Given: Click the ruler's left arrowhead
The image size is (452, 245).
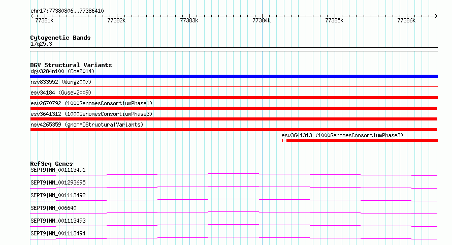Looking at the screenshot, I should pos(31,16).
